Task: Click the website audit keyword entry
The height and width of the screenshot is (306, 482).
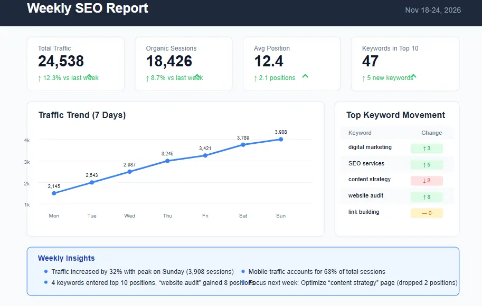Action: (x=365, y=196)
